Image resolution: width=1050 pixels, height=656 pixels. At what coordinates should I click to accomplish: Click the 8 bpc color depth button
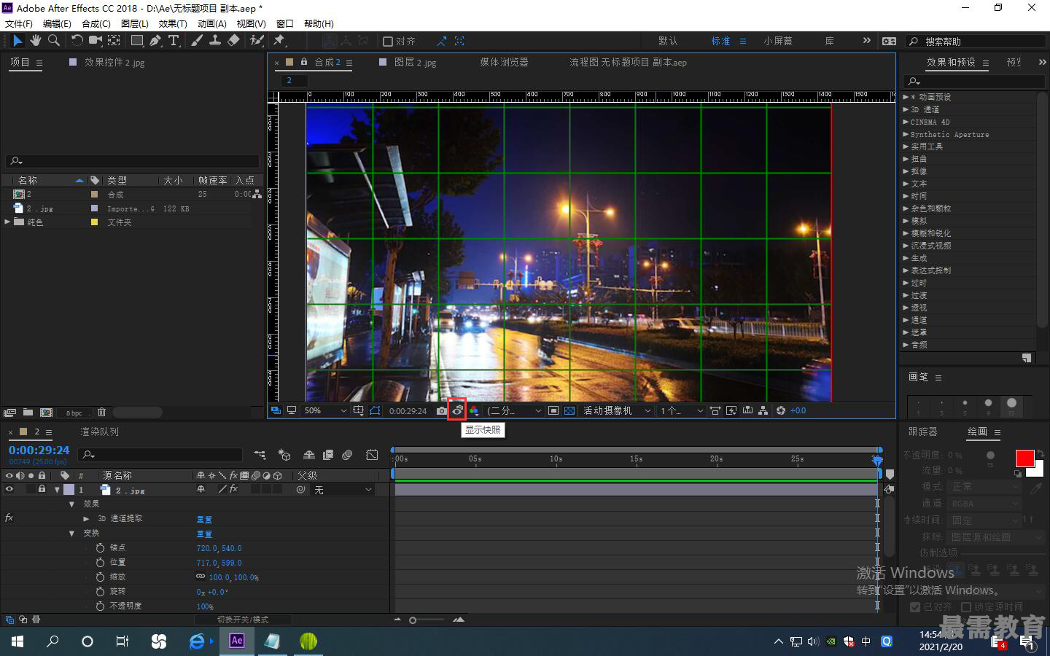(x=74, y=413)
